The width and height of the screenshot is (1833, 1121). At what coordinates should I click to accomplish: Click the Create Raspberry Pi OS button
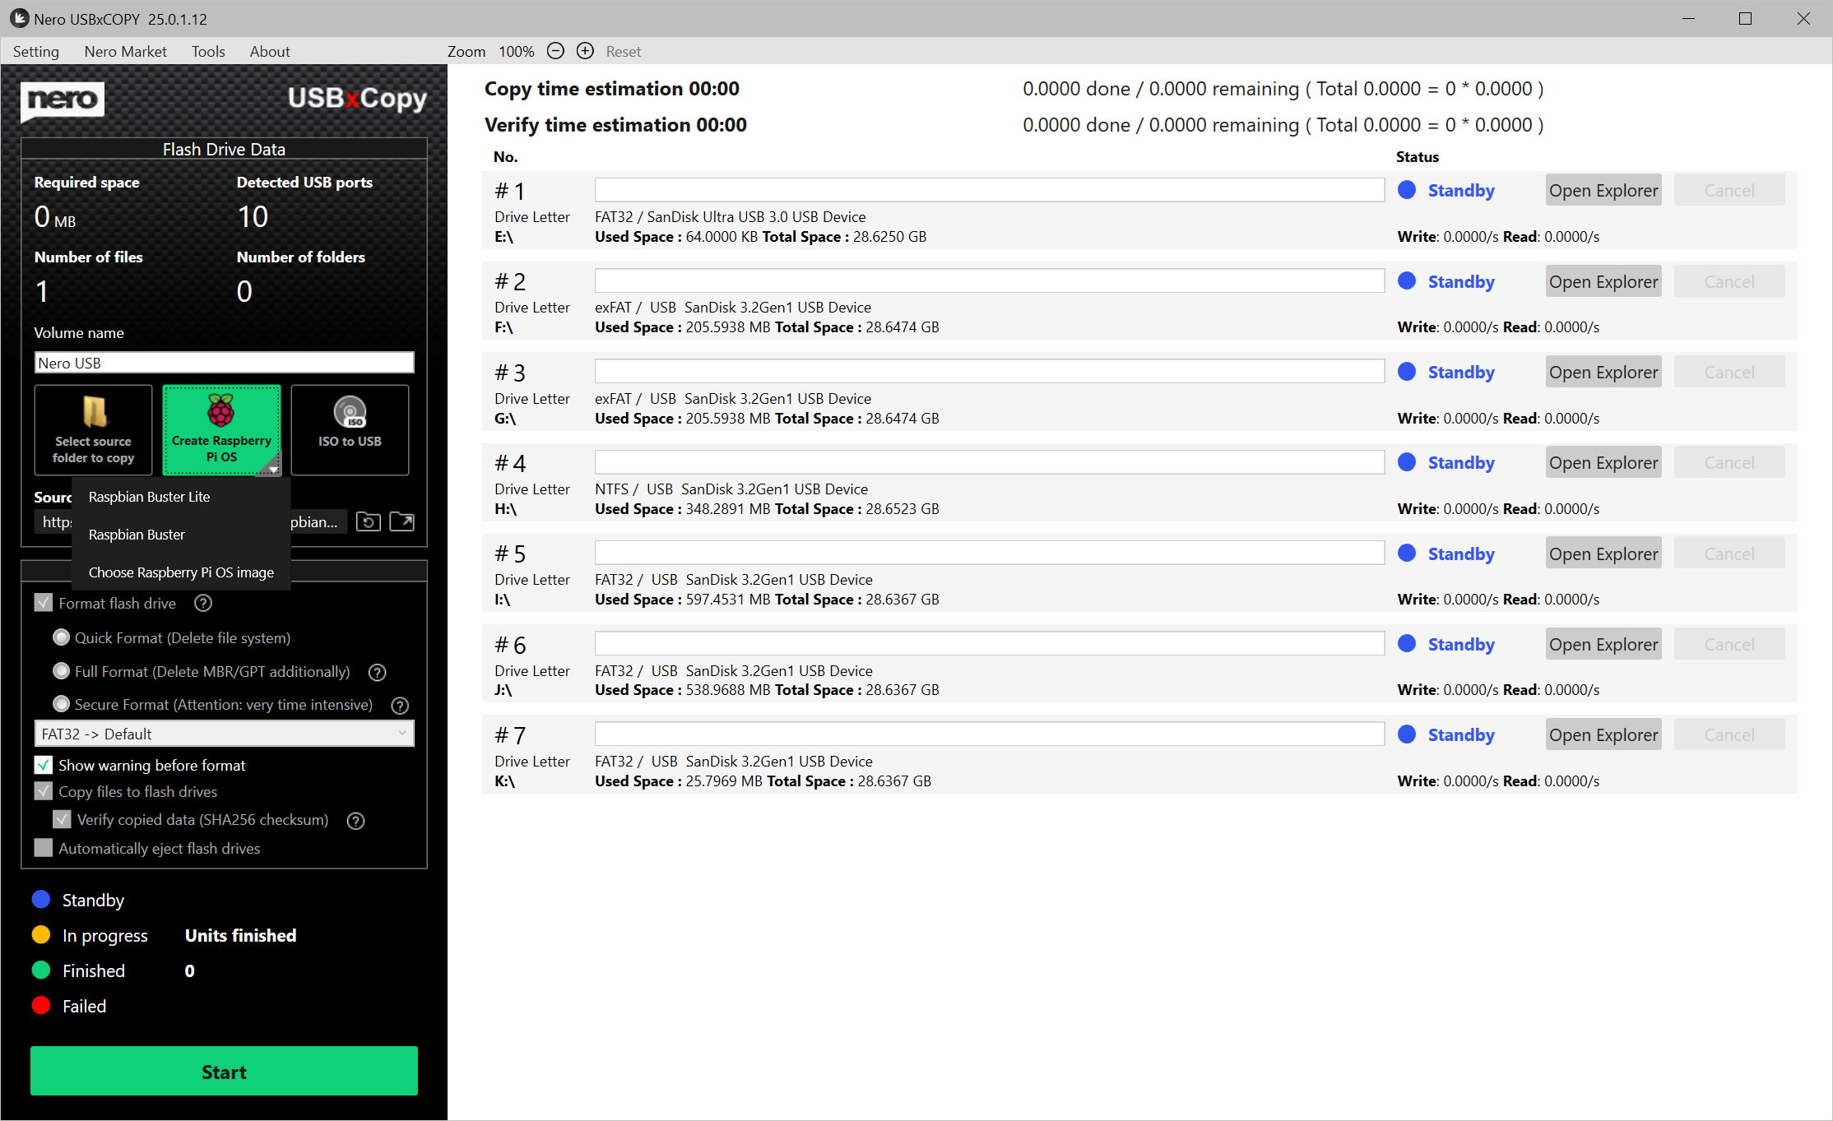tap(221, 430)
